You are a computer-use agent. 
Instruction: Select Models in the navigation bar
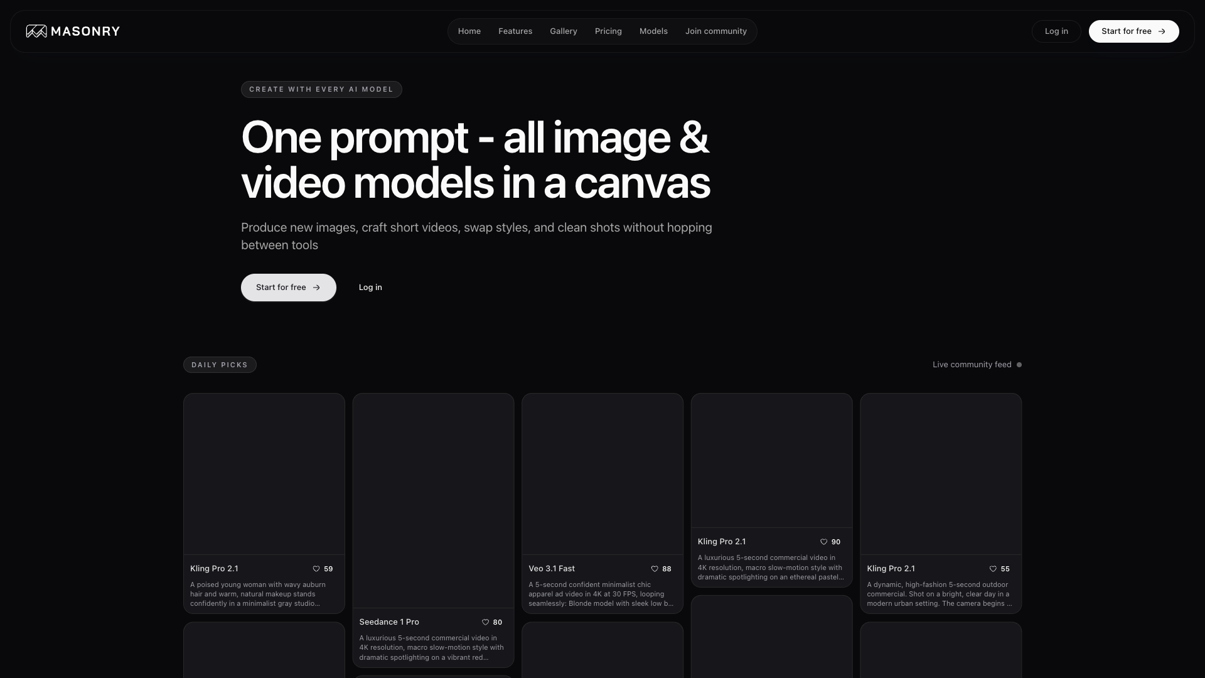click(x=653, y=31)
